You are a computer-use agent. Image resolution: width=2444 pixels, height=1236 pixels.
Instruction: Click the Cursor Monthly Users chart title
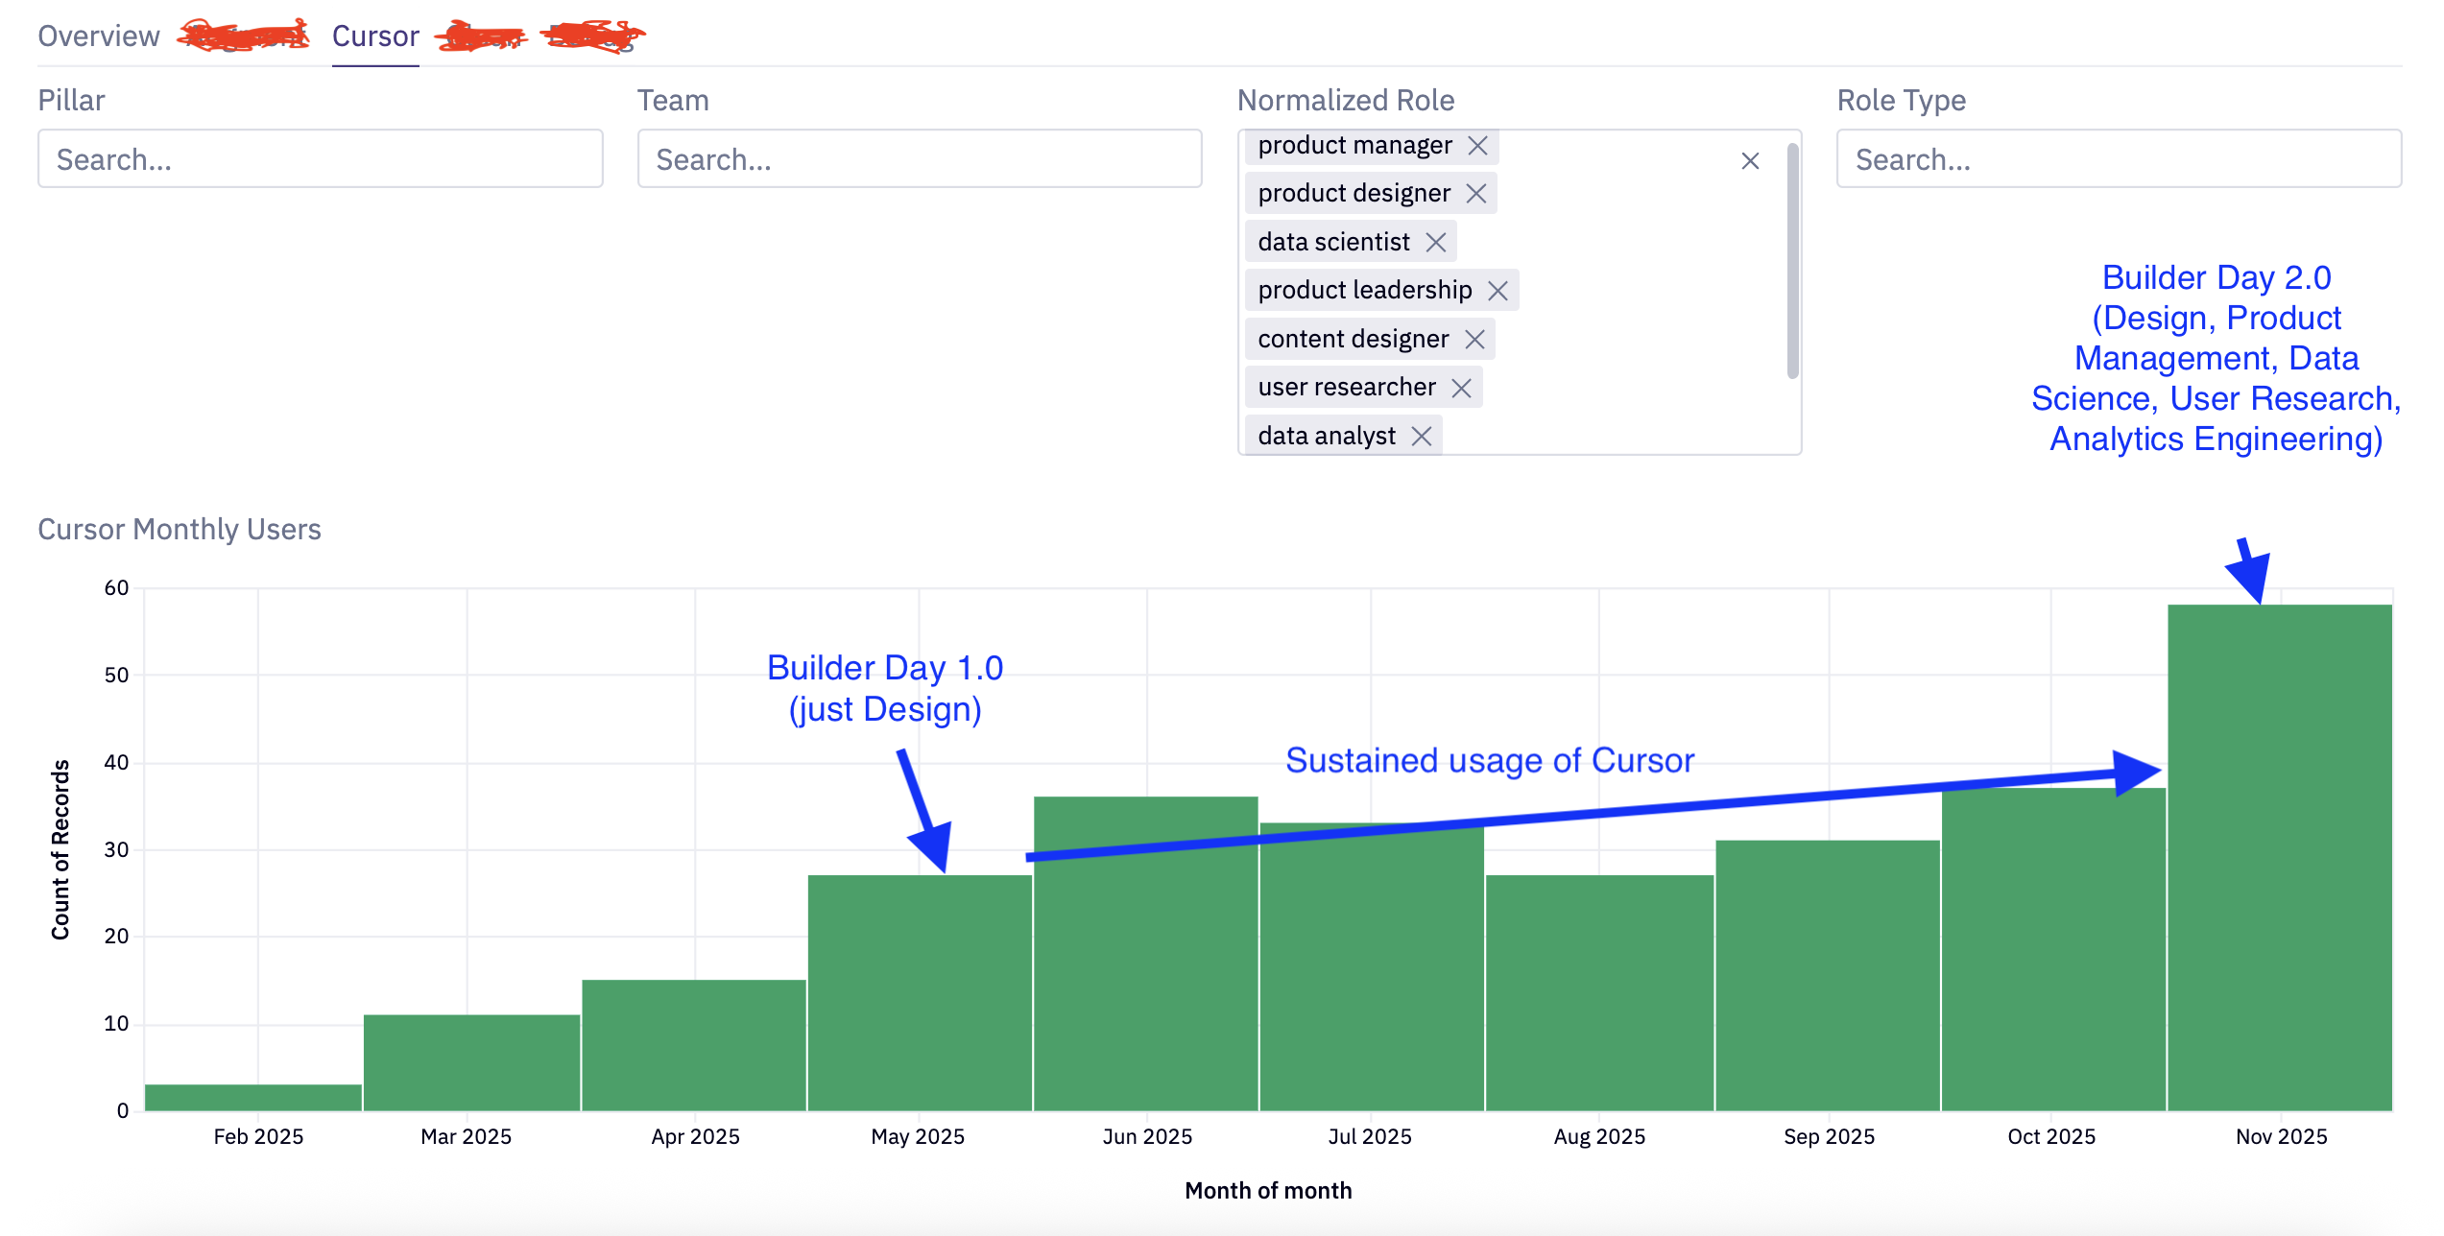pos(180,529)
